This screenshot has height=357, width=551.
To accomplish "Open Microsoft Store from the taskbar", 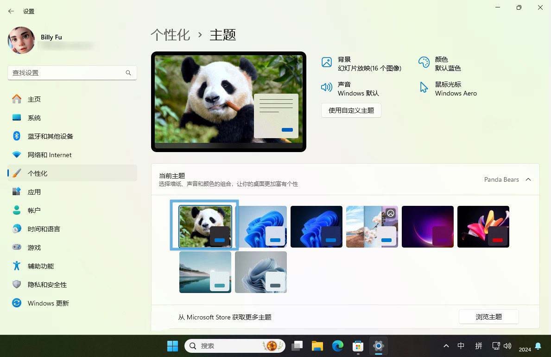I will (357, 346).
